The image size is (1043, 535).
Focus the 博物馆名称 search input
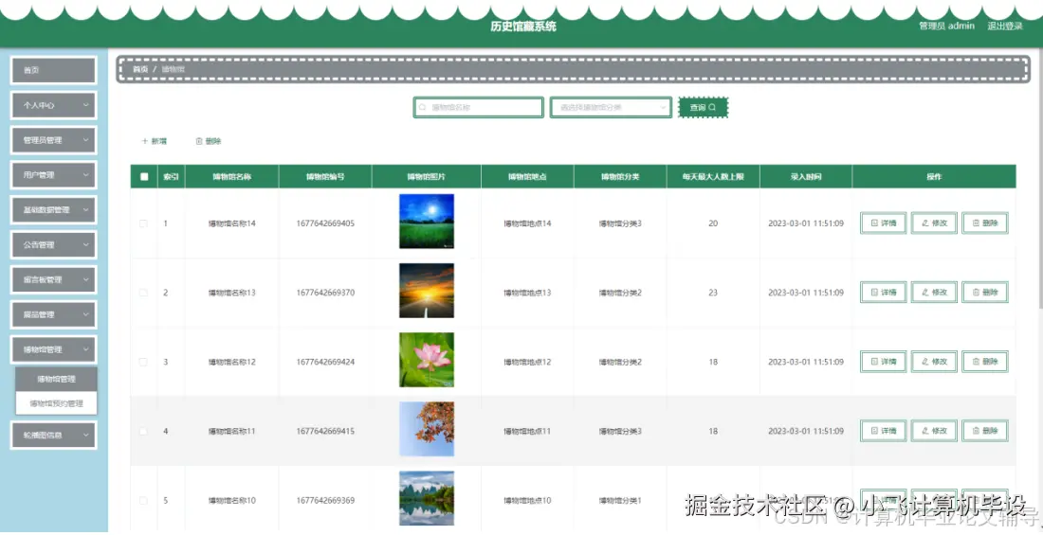478,108
